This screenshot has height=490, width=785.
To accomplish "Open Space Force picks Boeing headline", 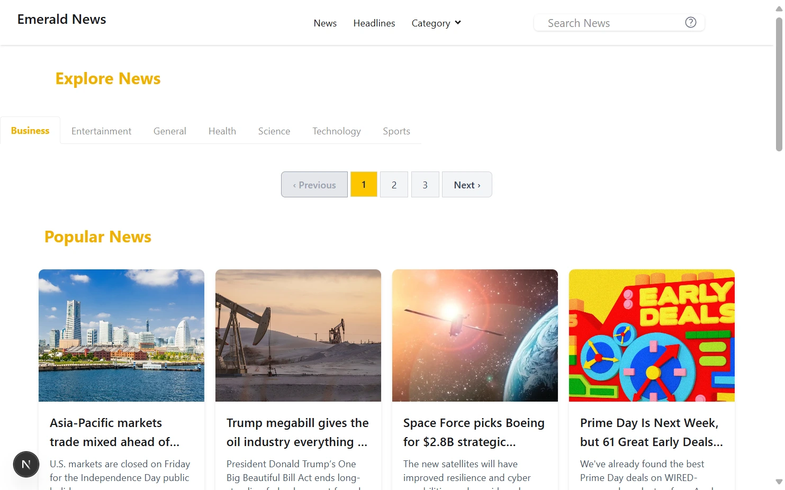I will point(474,432).
